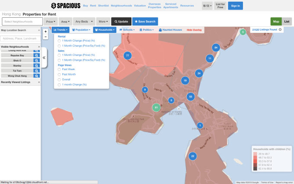Dismiss the listings found notice

(280, 29)
